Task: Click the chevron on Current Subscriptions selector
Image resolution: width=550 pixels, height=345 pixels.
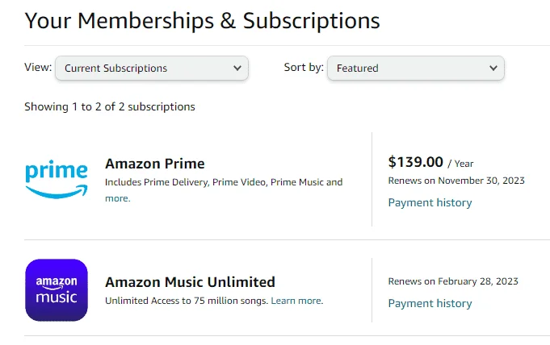Action: coord(237,68)
